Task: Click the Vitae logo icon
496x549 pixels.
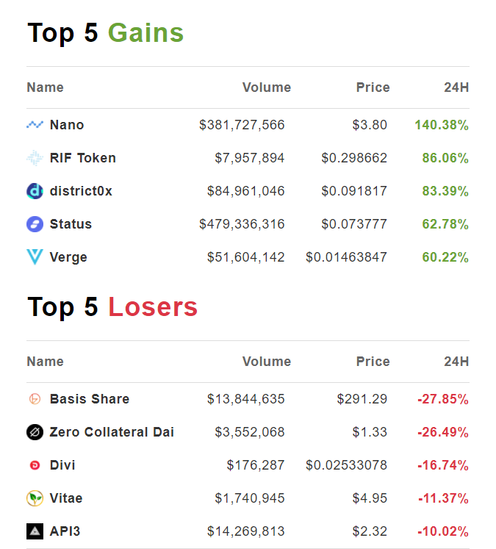Action: (35, 498)
